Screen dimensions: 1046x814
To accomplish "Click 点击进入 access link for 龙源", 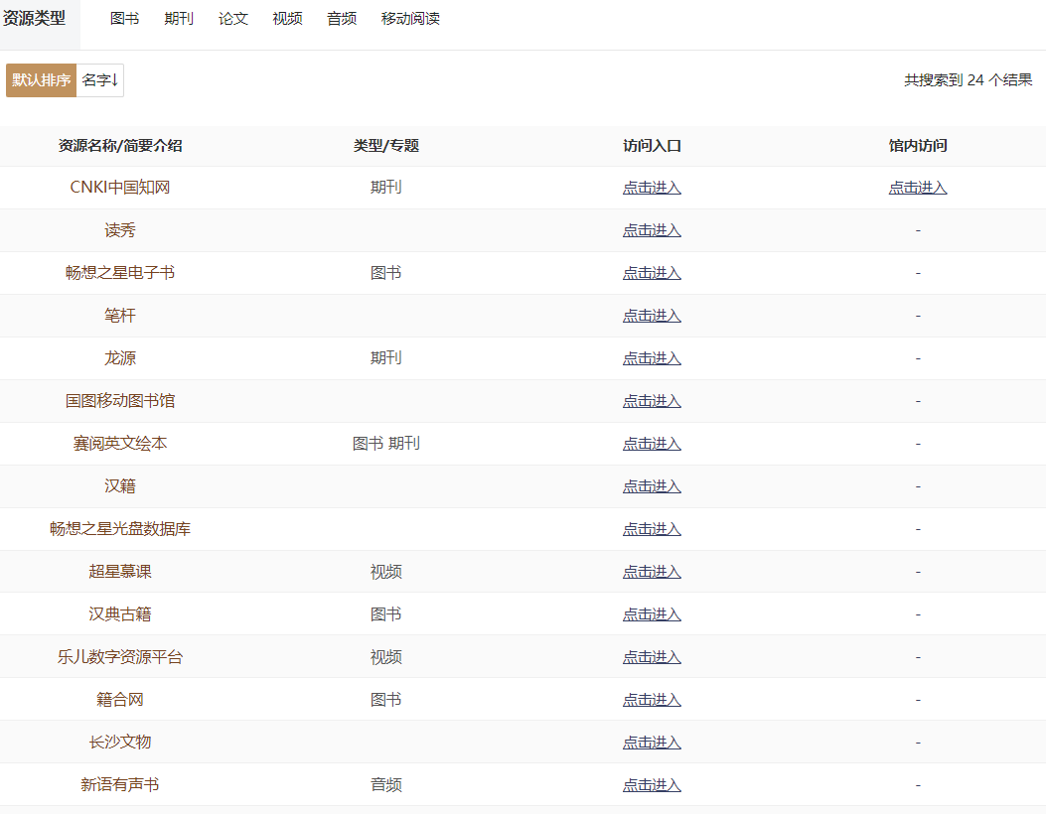I will [x=652, y=358].
